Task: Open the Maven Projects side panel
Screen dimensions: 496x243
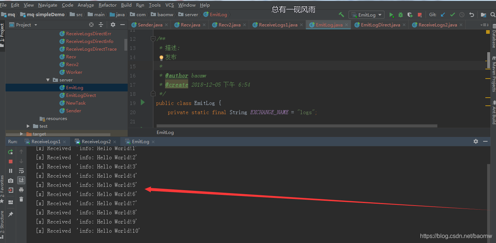Action: pyautogui.click(x=493, y=74)
